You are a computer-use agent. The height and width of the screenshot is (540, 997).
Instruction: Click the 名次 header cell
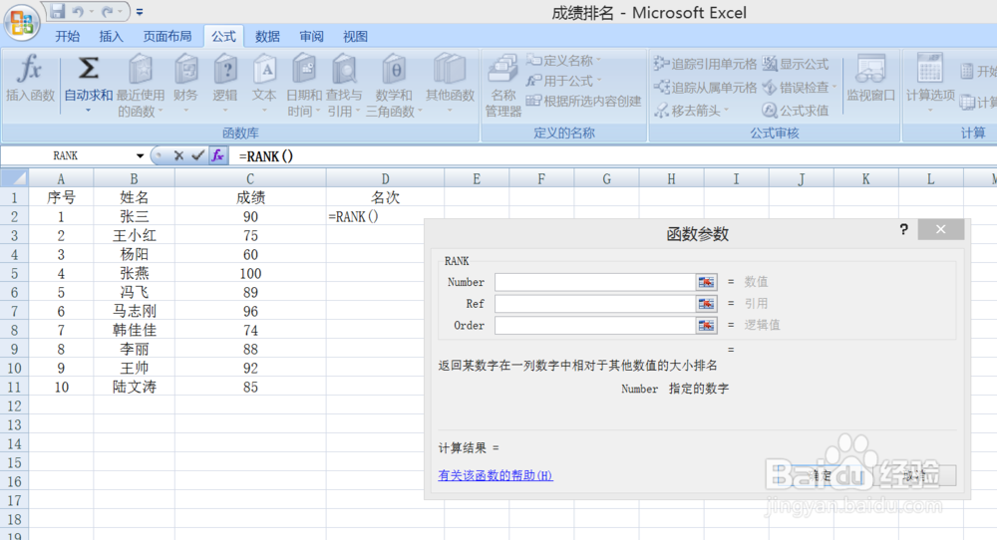385,197
